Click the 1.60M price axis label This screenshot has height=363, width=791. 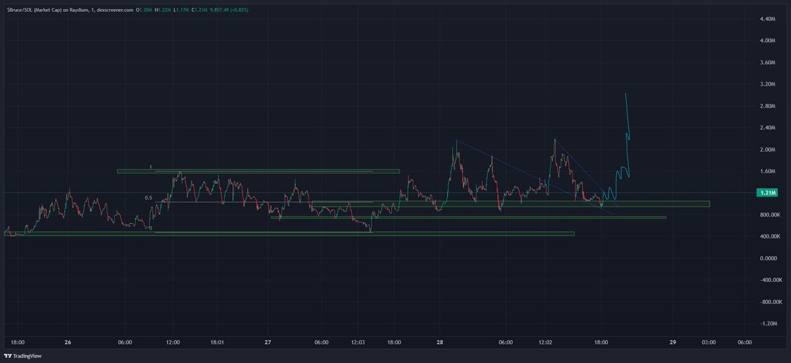point(767,171)
